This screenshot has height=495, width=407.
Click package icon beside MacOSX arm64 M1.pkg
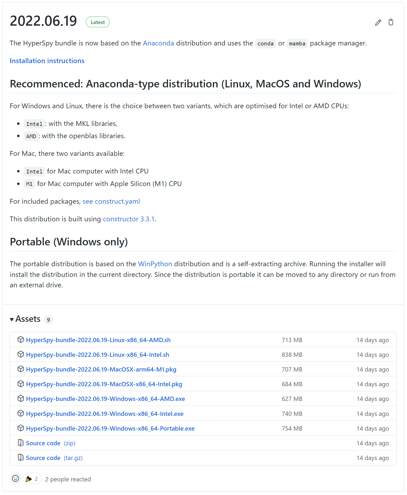click(x=21, y=369)
